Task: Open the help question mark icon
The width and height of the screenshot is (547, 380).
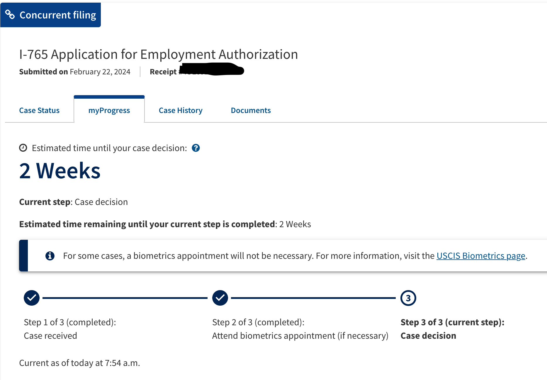Action: (196, 148)
